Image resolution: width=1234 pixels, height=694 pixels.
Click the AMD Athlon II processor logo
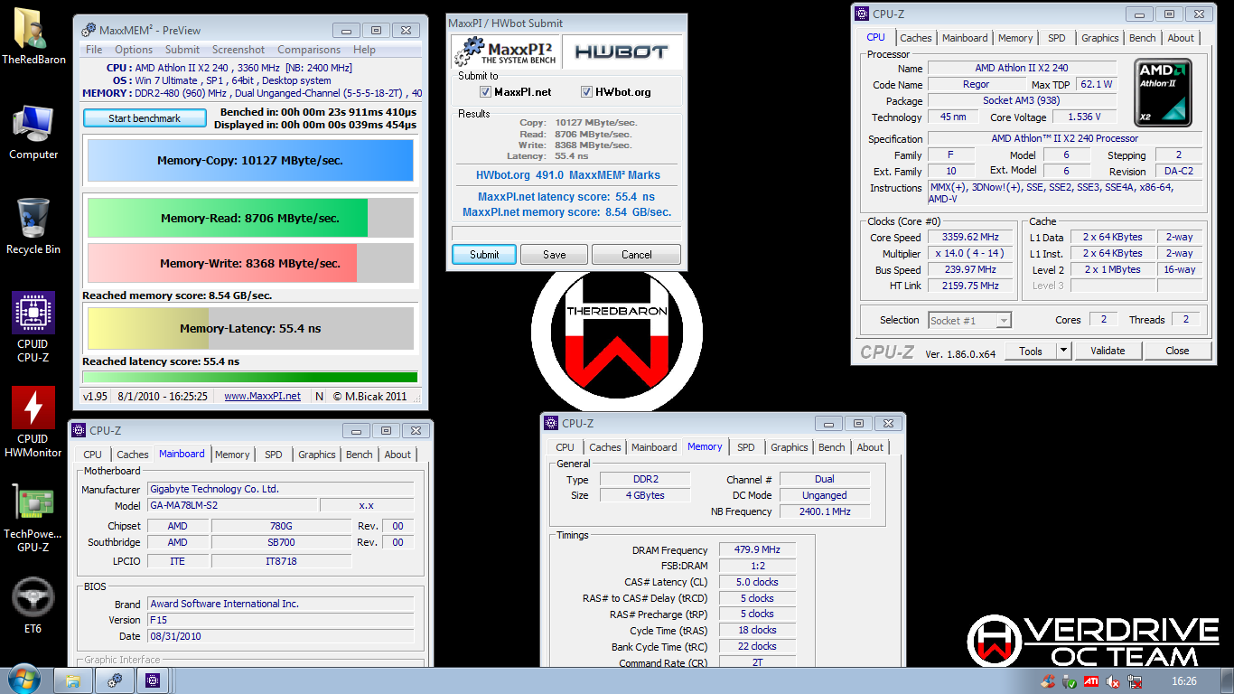click(1163, 92)
